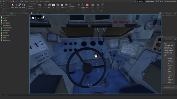Close the open place document tab
Image resolution: width=177 pixels, height=99 pixels.
pyautogui.click(x=48, y=13)
